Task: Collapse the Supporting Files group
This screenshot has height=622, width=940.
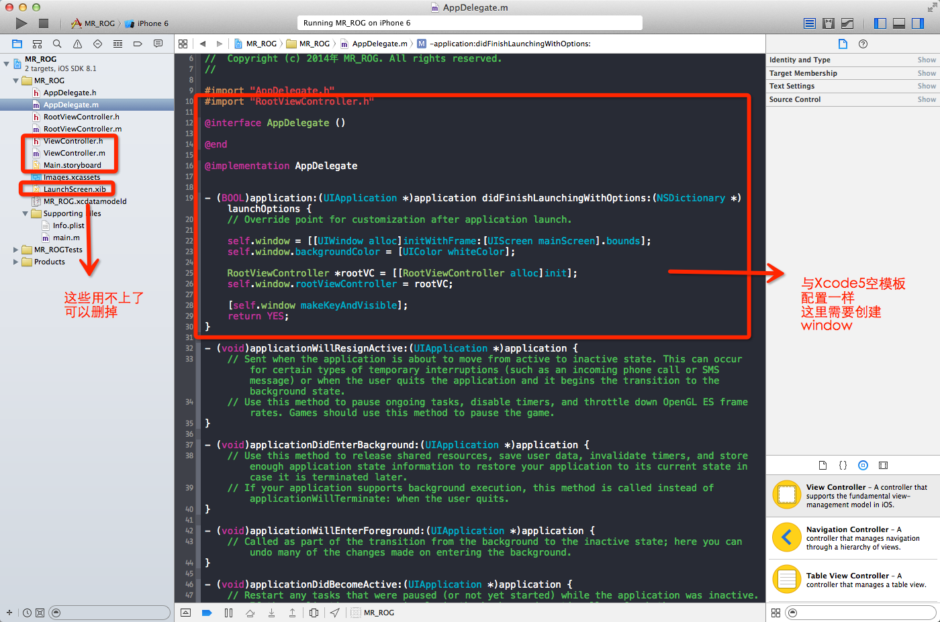Action: 25,213
